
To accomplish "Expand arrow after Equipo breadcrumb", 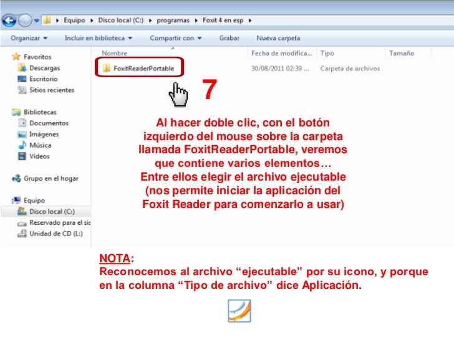I will [x=92, y=21].
